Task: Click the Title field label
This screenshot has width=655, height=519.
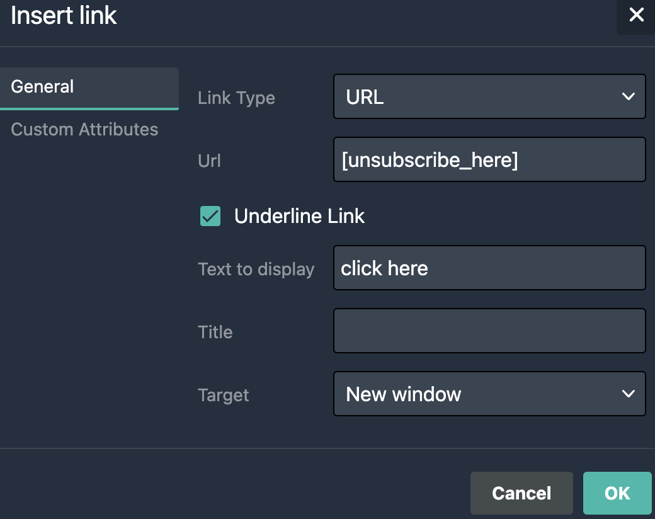Action: click(x=215, y=332)
